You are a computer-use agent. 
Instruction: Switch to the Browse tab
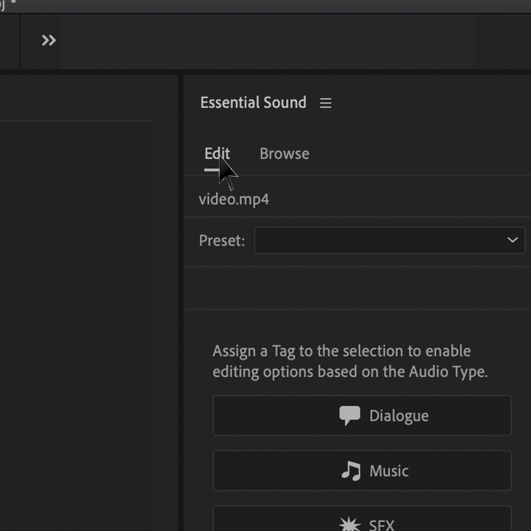(x=284, y=153)
